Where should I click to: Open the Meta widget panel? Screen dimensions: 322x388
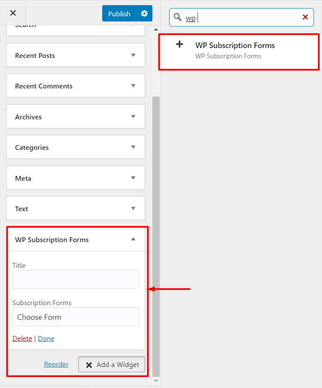(x=76, y=178)
